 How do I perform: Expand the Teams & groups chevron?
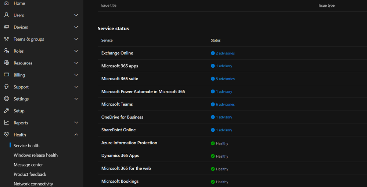[76, 39]
